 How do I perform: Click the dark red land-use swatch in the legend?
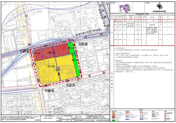(114, 118)
